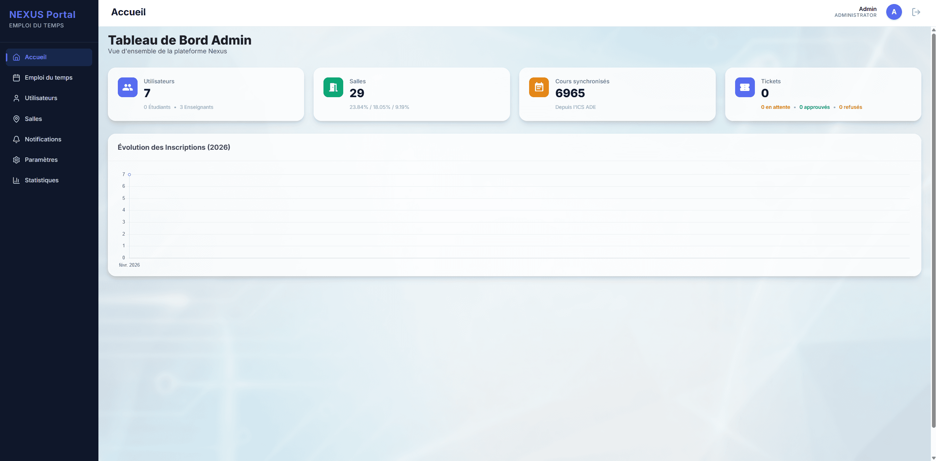Image resolution: width=936 pixels, height=461 pixels.
Task: Click the map pin icon beside Salles
Action: click(x=16, y=119)
